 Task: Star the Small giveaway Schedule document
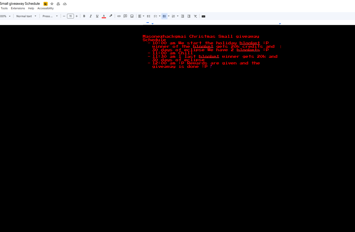click(52, 4)
